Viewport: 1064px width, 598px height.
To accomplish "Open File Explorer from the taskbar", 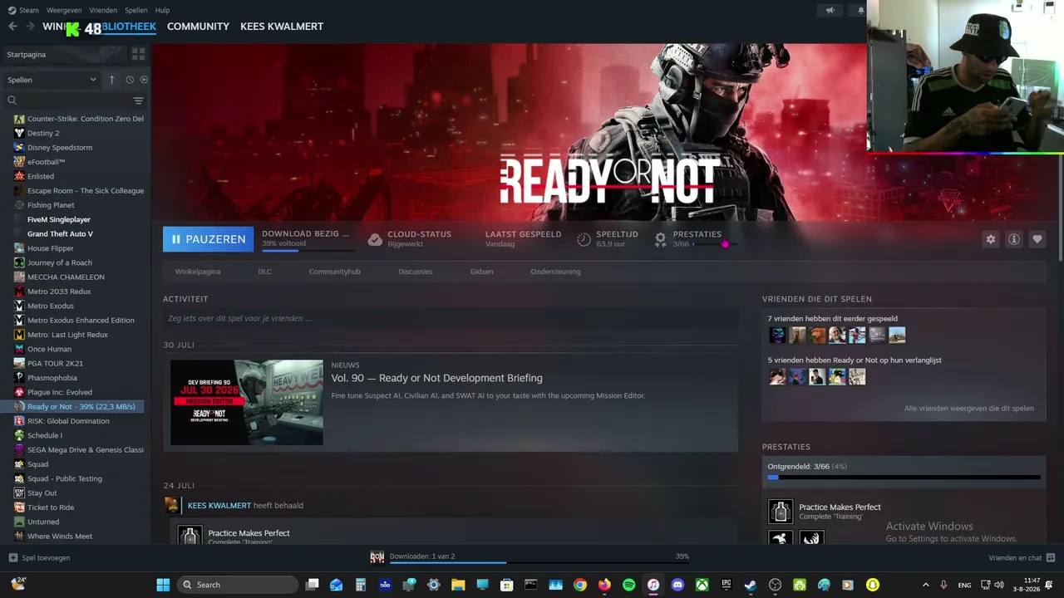I will click(458, 585).
